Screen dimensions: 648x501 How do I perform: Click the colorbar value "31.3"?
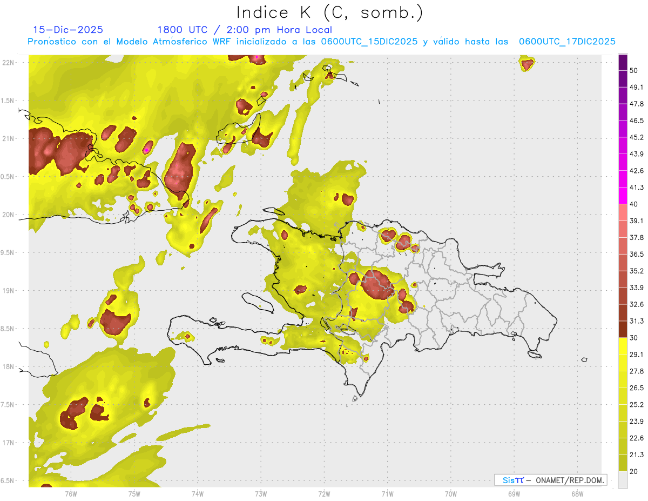tap(637, 321)
